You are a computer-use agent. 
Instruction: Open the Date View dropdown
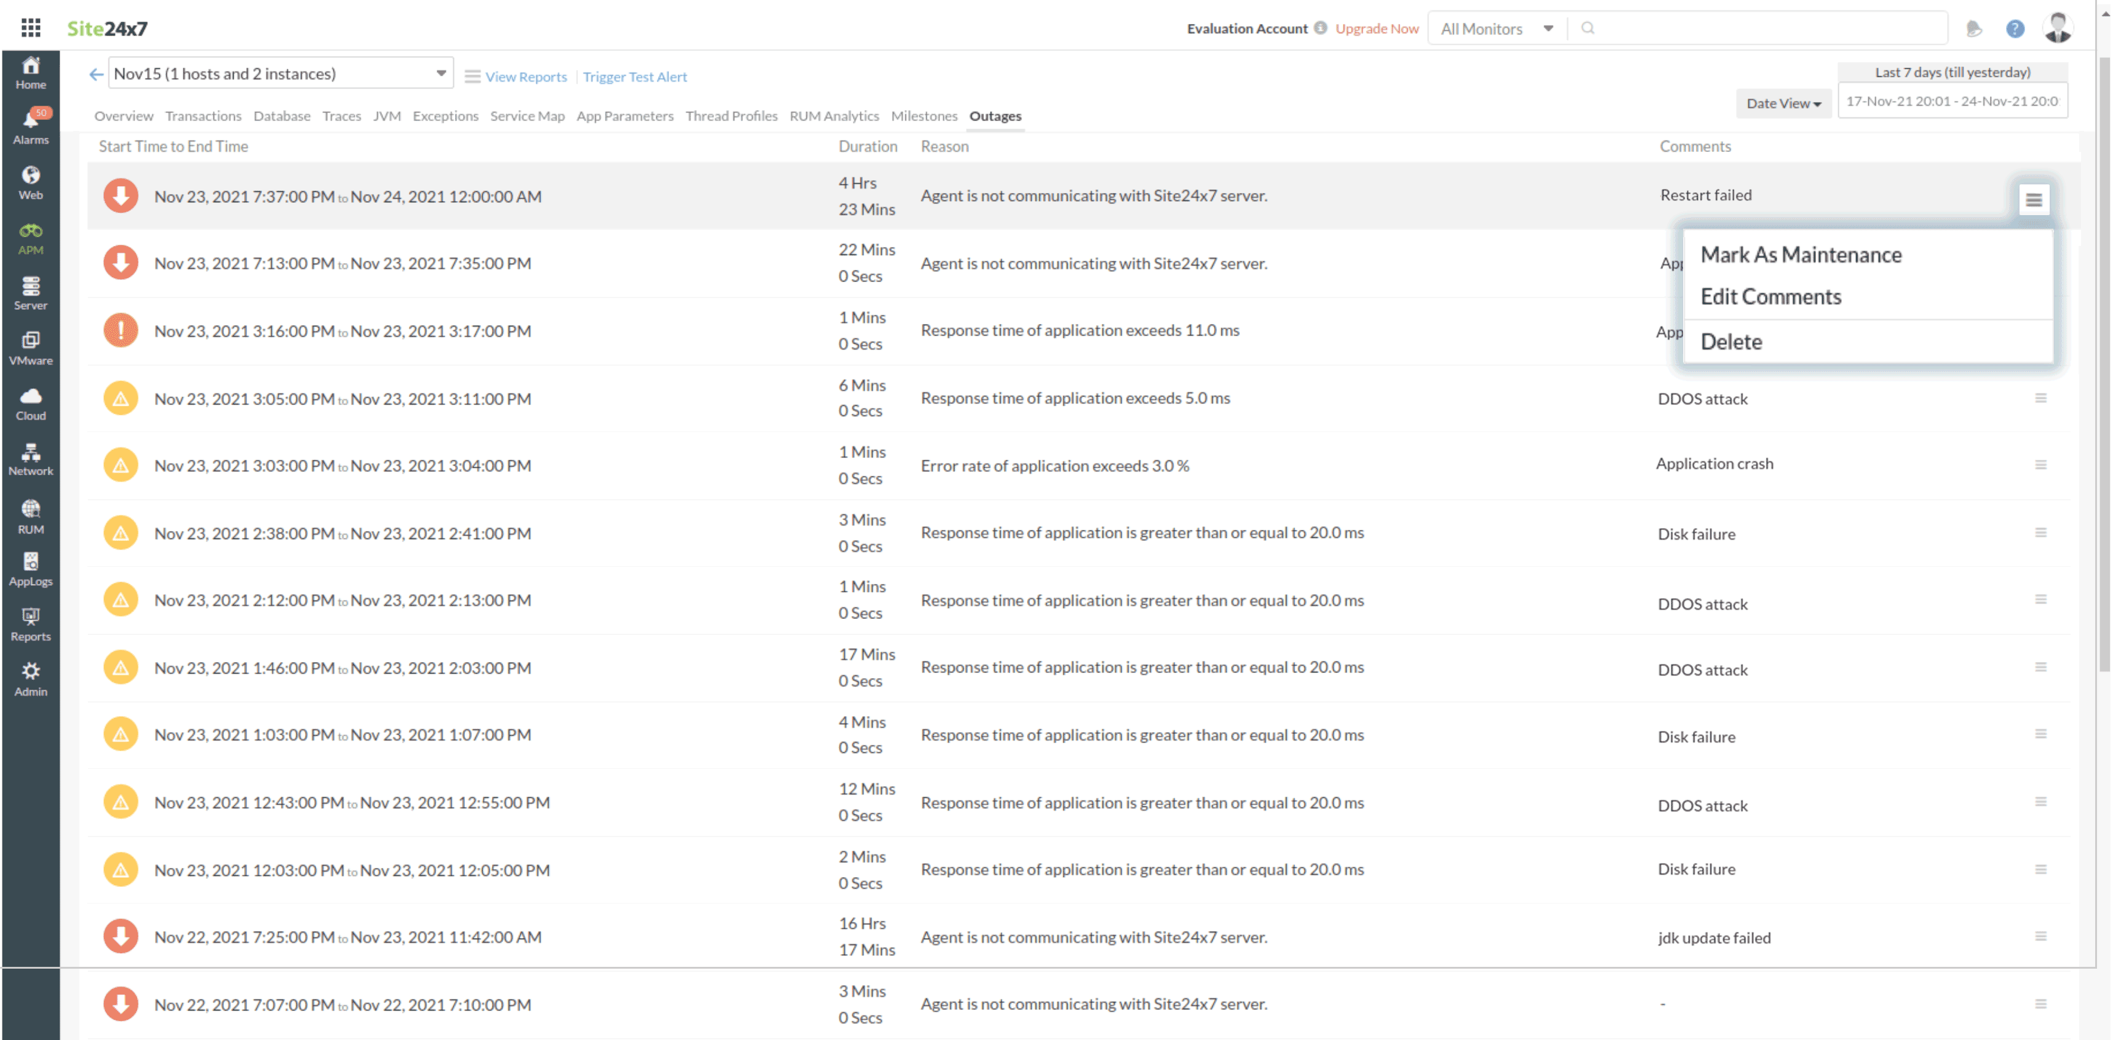[1782, 103]
